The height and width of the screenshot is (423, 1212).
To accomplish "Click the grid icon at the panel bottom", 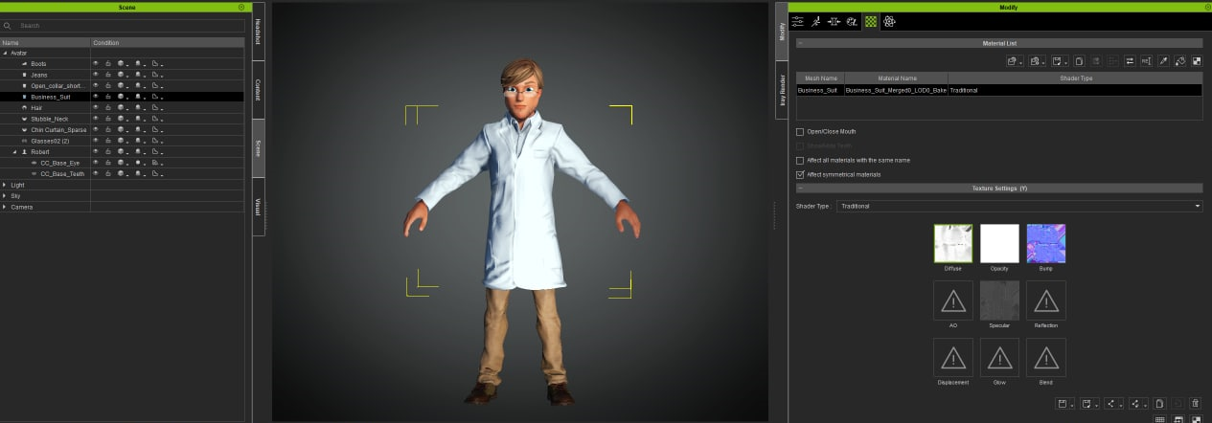I will click(x=1160, y=419).
